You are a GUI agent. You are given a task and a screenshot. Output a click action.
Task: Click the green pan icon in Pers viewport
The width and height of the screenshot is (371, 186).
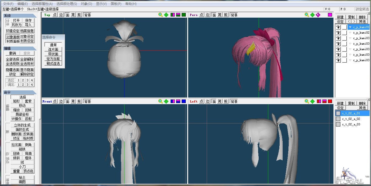(x=312, y=15)
